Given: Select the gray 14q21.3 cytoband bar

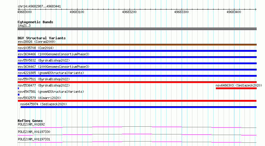Looking at the screenshot, I should point(137,29).
